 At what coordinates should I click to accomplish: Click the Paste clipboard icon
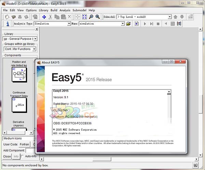(x=64, y=17)
